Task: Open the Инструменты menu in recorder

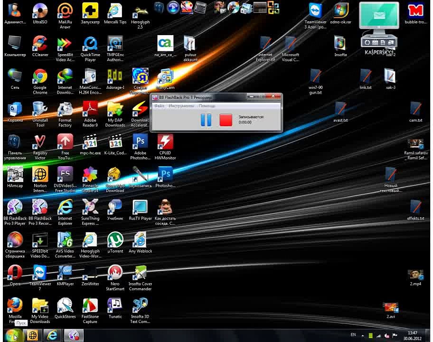Action: tap(181, 106)
